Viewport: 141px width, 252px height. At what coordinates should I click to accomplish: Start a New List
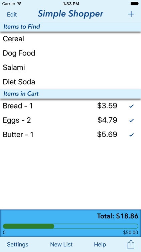tap(61, 245)
